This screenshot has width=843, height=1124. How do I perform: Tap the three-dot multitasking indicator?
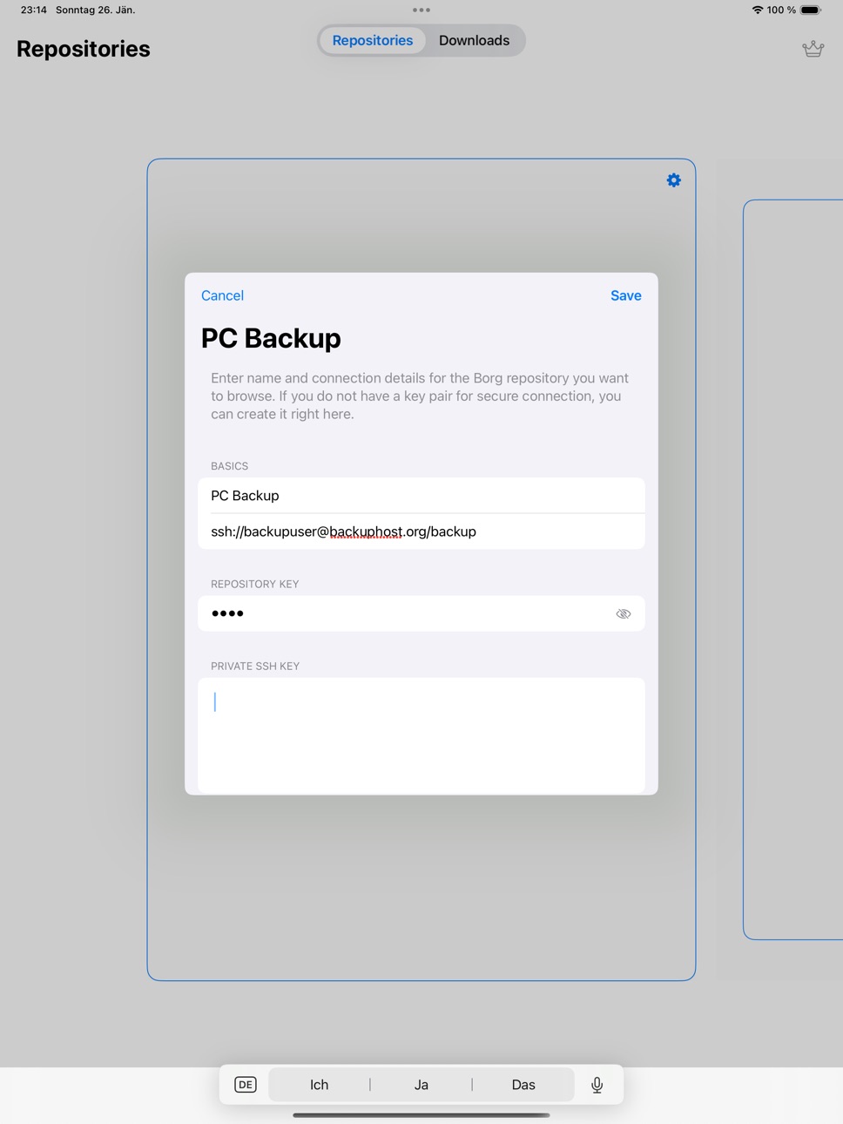click(421, 10)
